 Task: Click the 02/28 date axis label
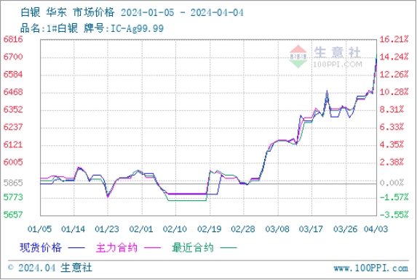point(243,229)
